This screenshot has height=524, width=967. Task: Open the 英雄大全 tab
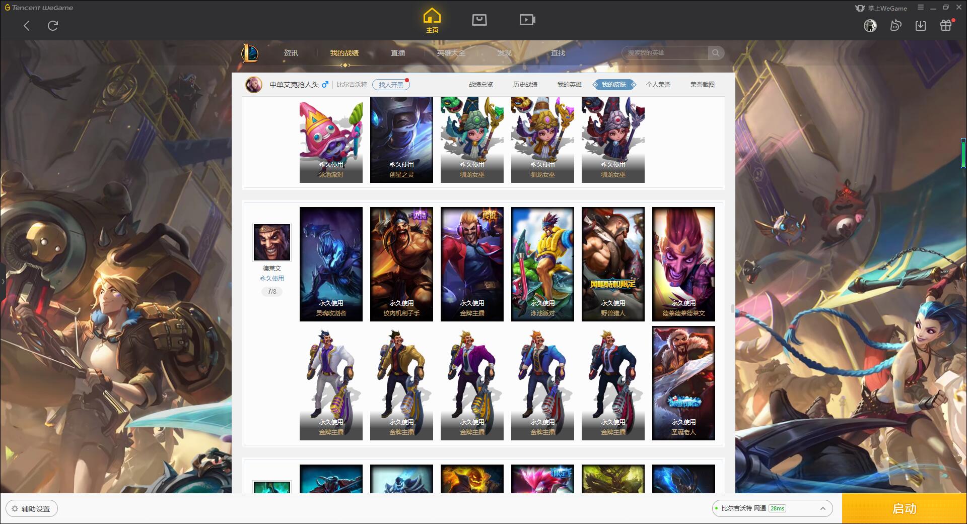[451, 53]
